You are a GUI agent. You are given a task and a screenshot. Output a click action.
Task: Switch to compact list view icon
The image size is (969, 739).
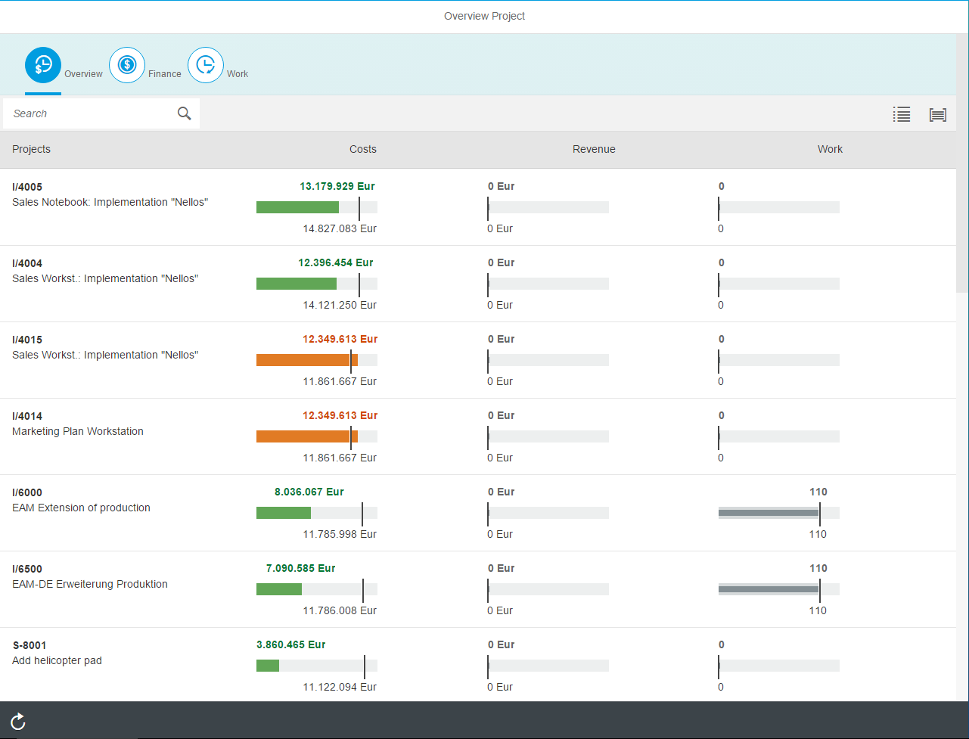902,114
